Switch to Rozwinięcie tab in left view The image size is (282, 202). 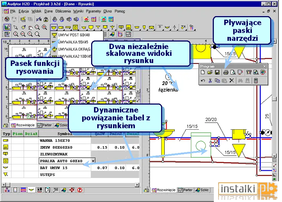(23, 125)
